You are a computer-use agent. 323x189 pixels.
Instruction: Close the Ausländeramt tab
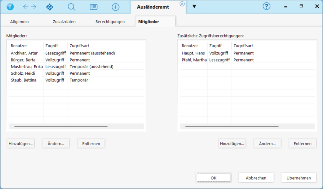tap(182, 4)
